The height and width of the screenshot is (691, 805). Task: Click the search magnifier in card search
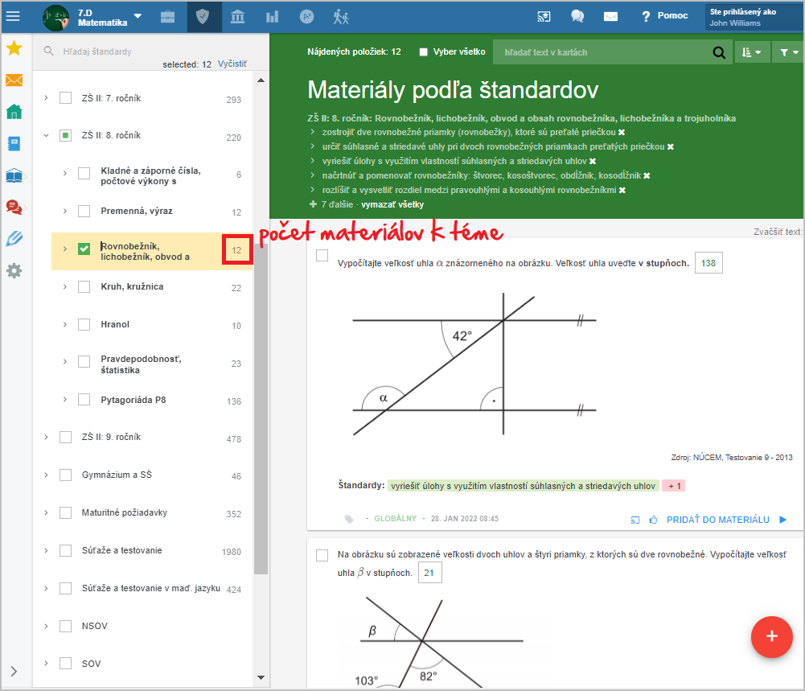pos(719,52)
